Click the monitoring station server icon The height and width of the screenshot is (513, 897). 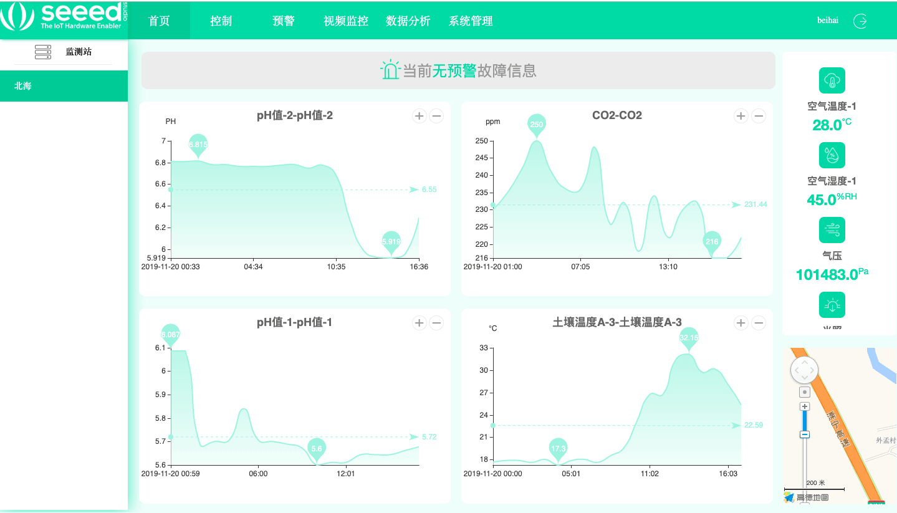[43, 52]
